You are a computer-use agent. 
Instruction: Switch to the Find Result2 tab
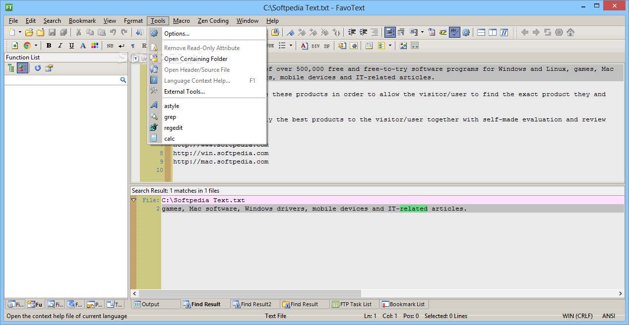tap(254, 304)
